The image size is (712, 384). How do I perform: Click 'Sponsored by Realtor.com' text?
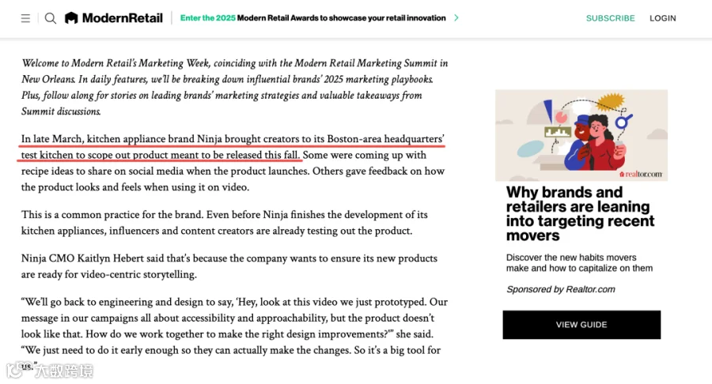click(561, 289)
